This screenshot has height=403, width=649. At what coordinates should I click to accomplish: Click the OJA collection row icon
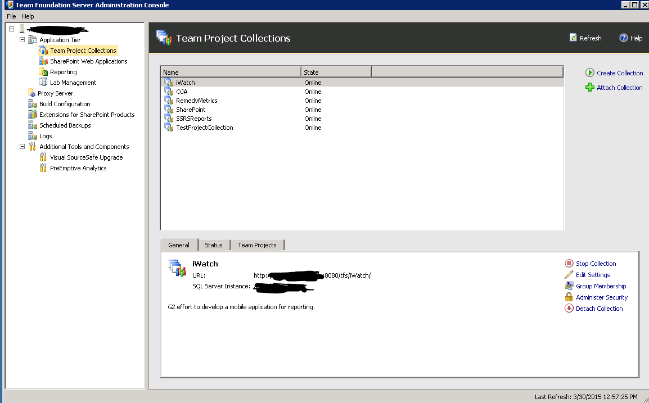coord(169,92)
